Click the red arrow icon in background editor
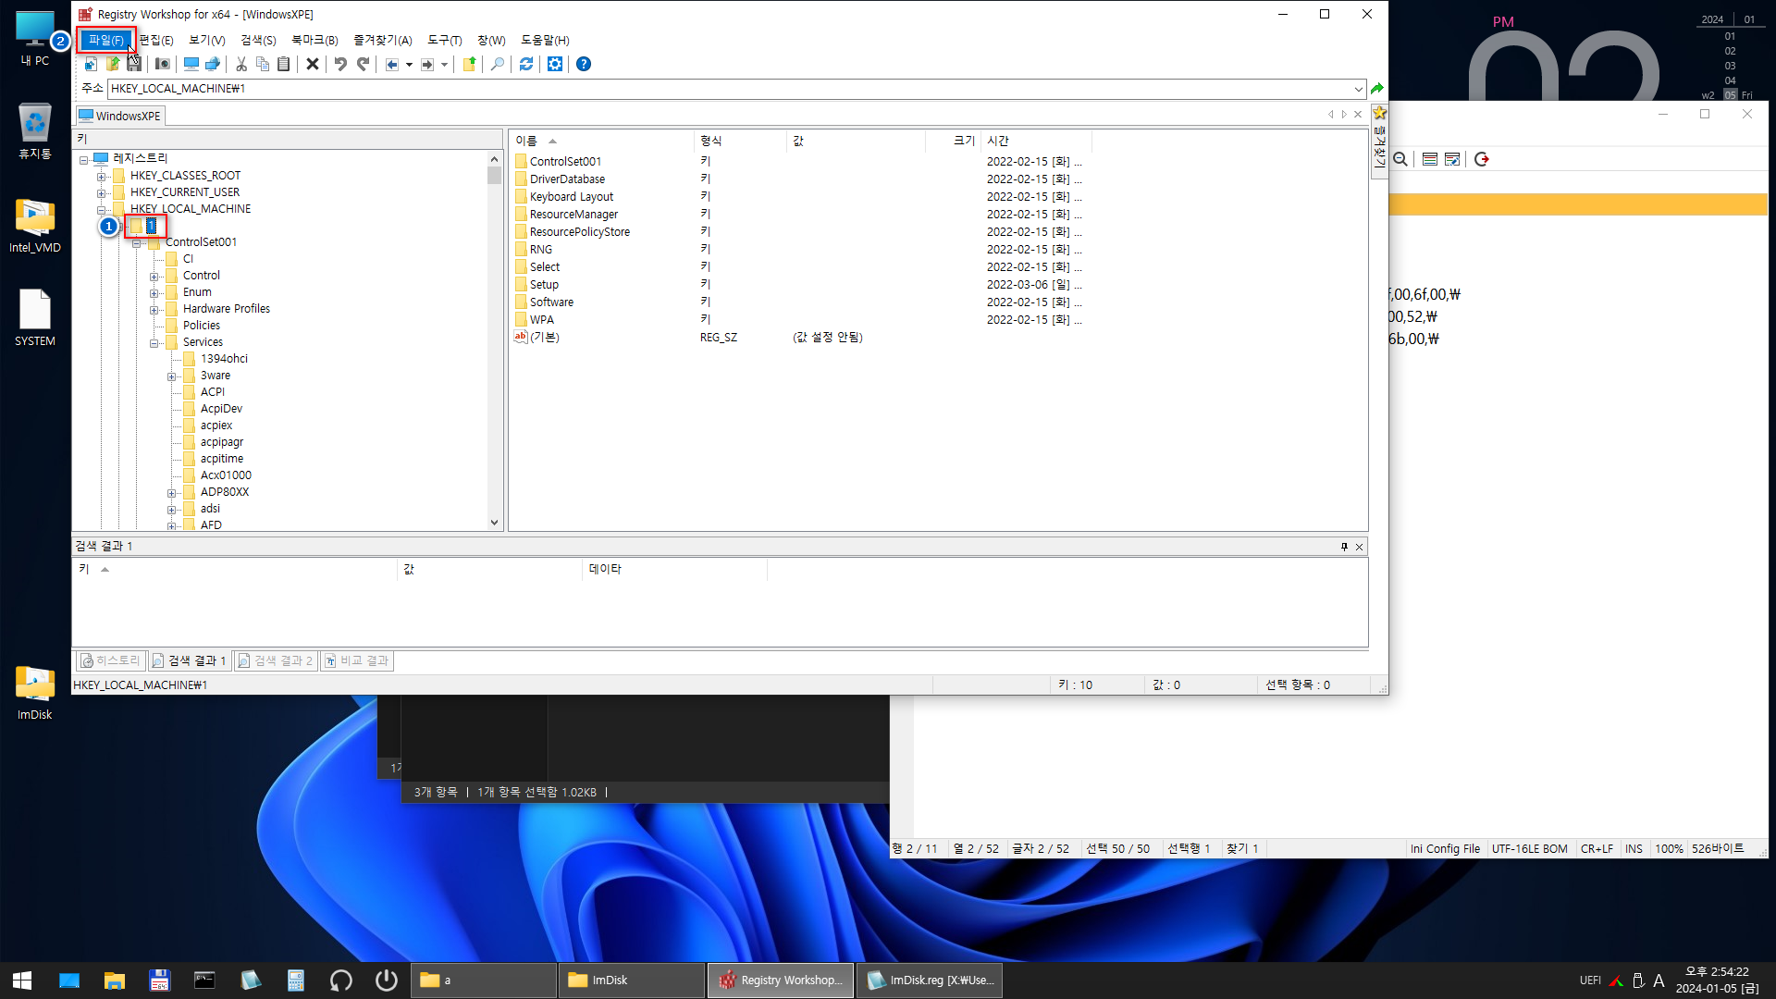 pos(1481,159)
